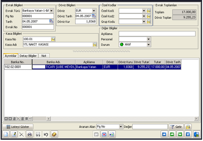Click the Döviz Kuru column header
The width and height of the screenshot is (203, 141).
coord(125,62)
